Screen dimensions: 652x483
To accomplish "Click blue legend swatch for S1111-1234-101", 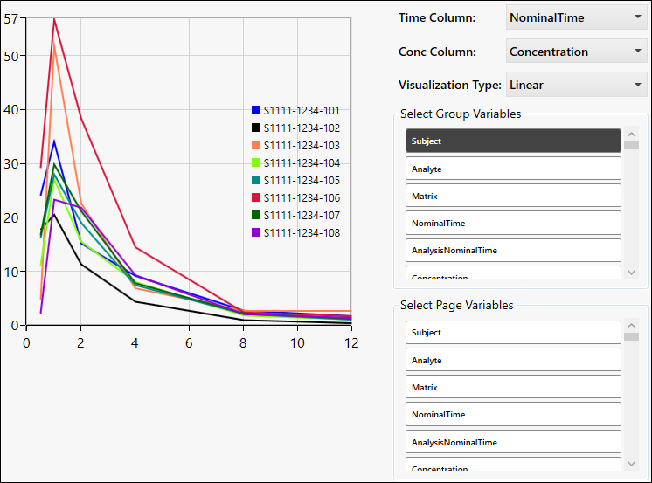I will (256, 110).
